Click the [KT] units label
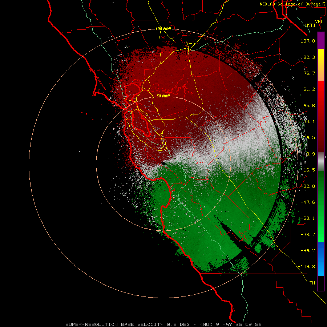 point(310,25)
